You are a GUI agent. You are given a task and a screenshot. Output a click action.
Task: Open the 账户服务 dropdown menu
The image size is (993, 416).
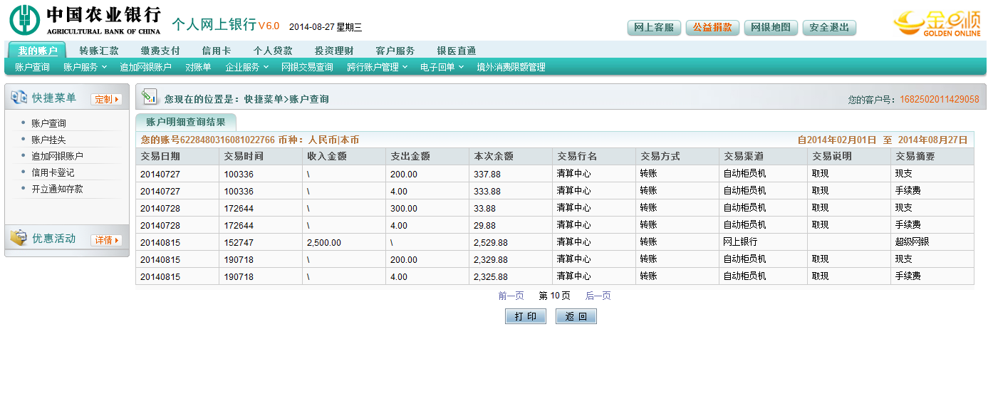tap(85, 67)
